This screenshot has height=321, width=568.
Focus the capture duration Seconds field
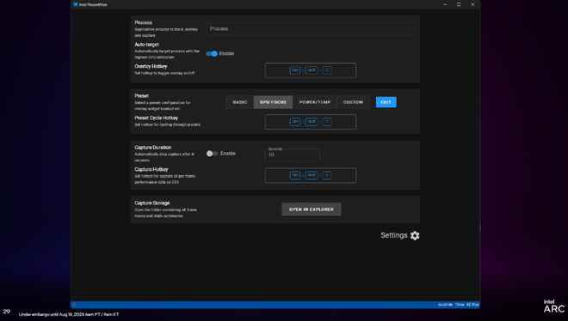tap(293, 154)
